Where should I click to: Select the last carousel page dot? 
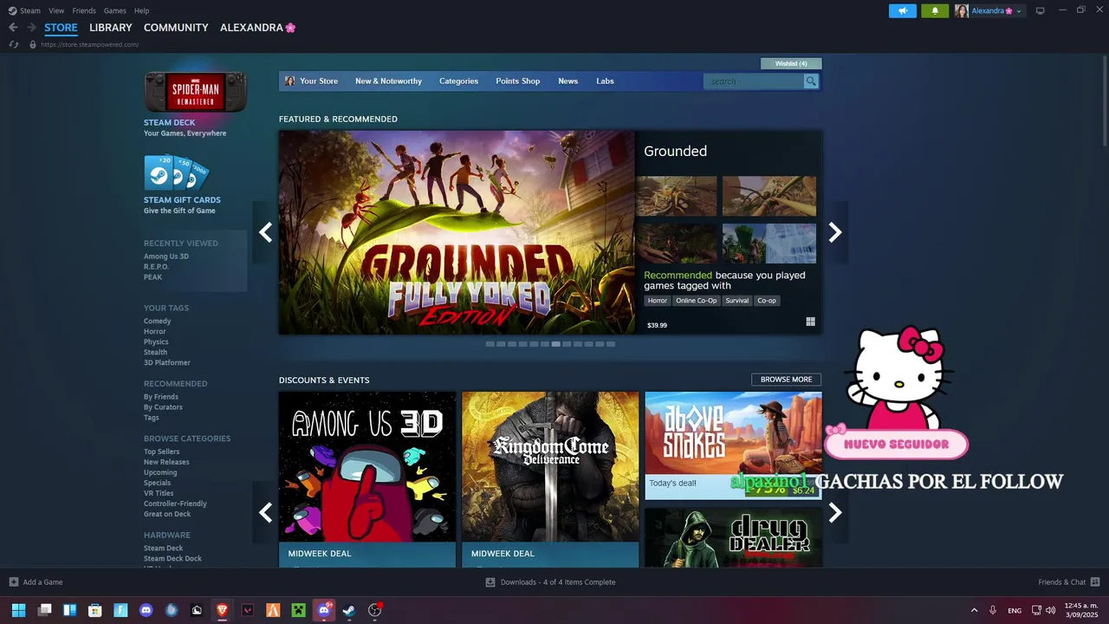click(611, 344)
